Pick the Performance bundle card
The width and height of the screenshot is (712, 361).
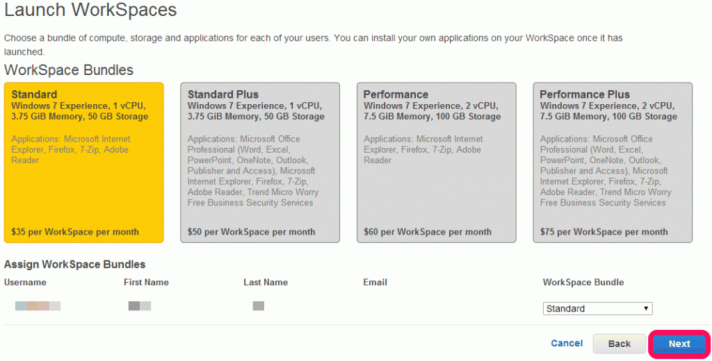coord(437,162)
